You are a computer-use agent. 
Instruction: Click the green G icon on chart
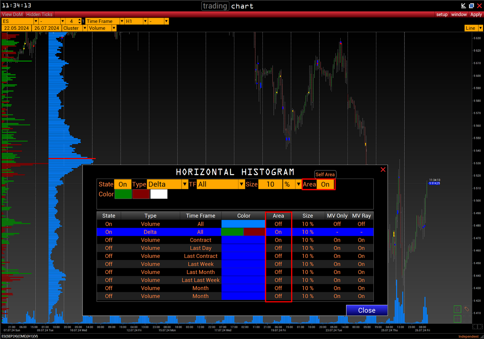pos(457,309)
